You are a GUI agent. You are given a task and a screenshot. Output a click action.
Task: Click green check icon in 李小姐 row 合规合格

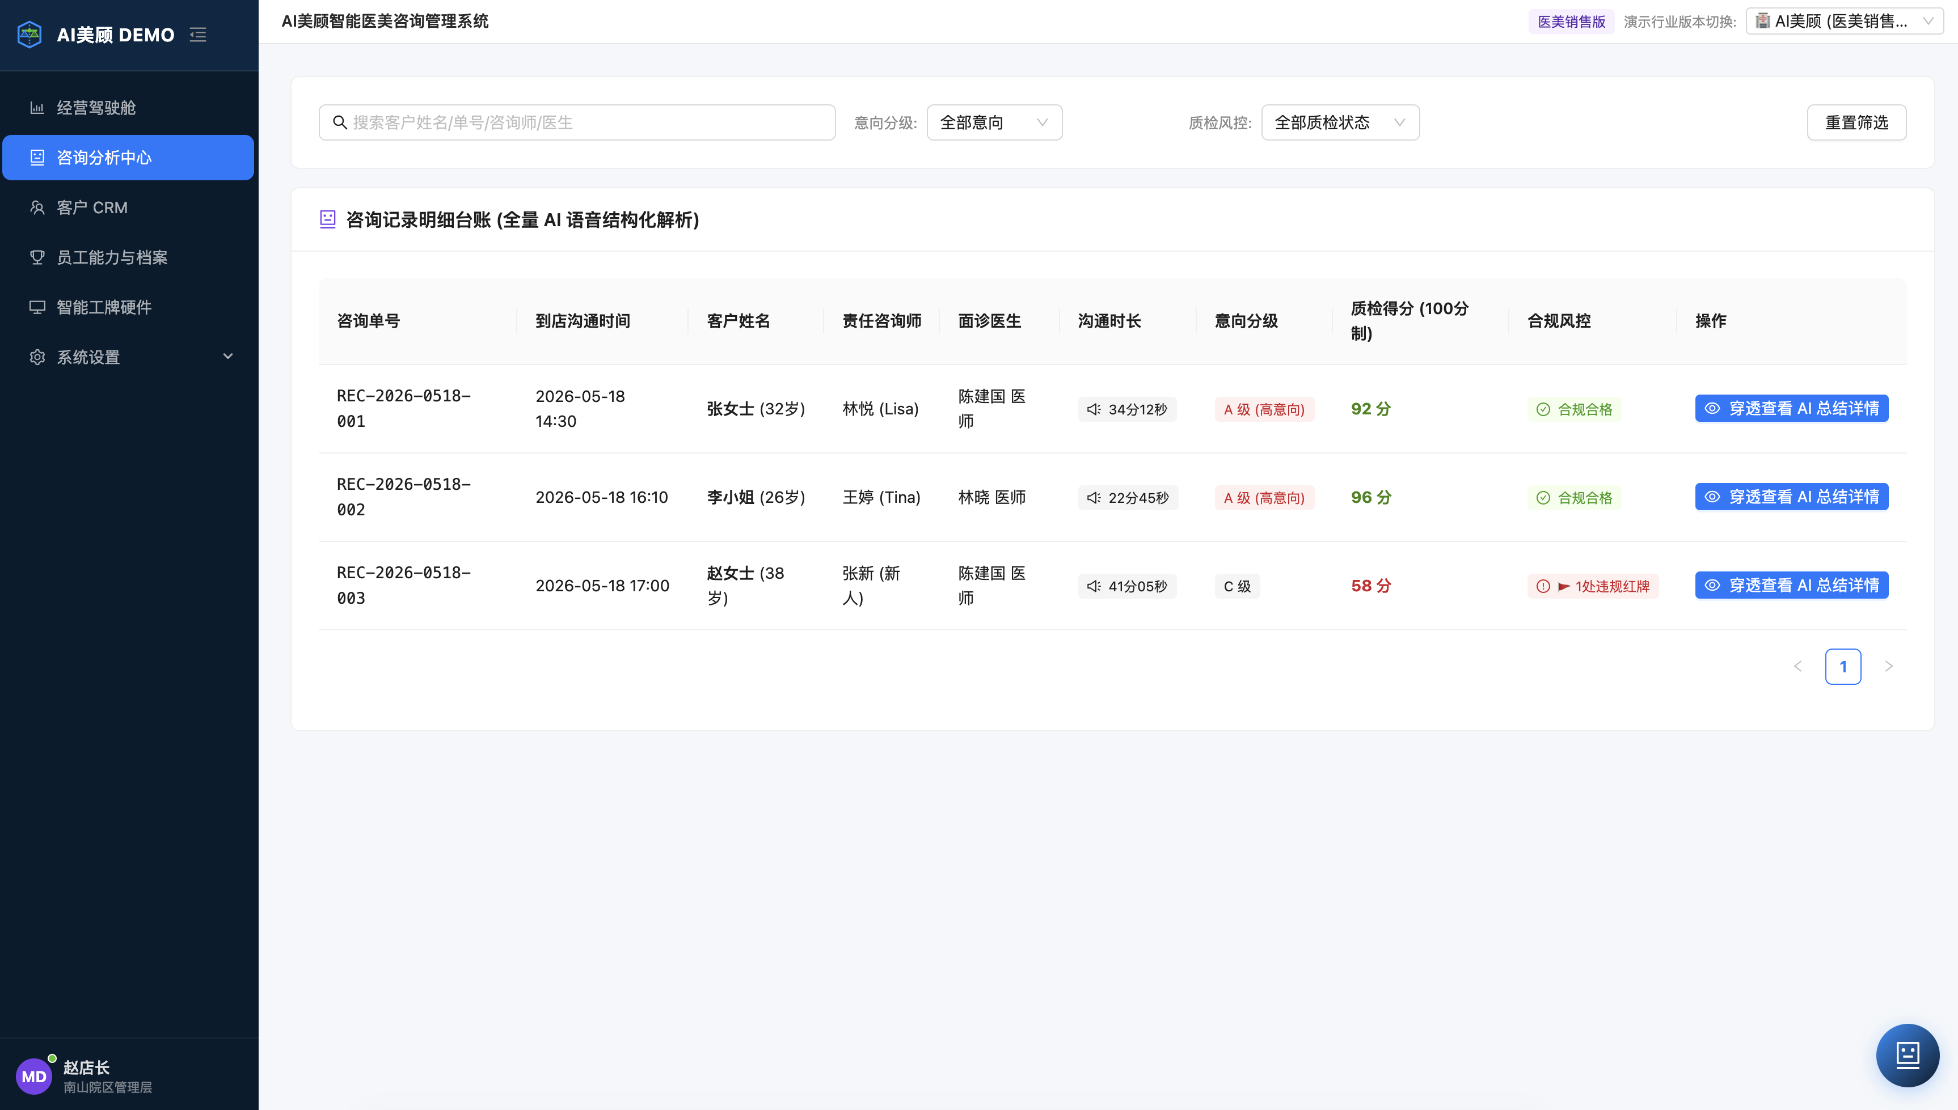1543,498
